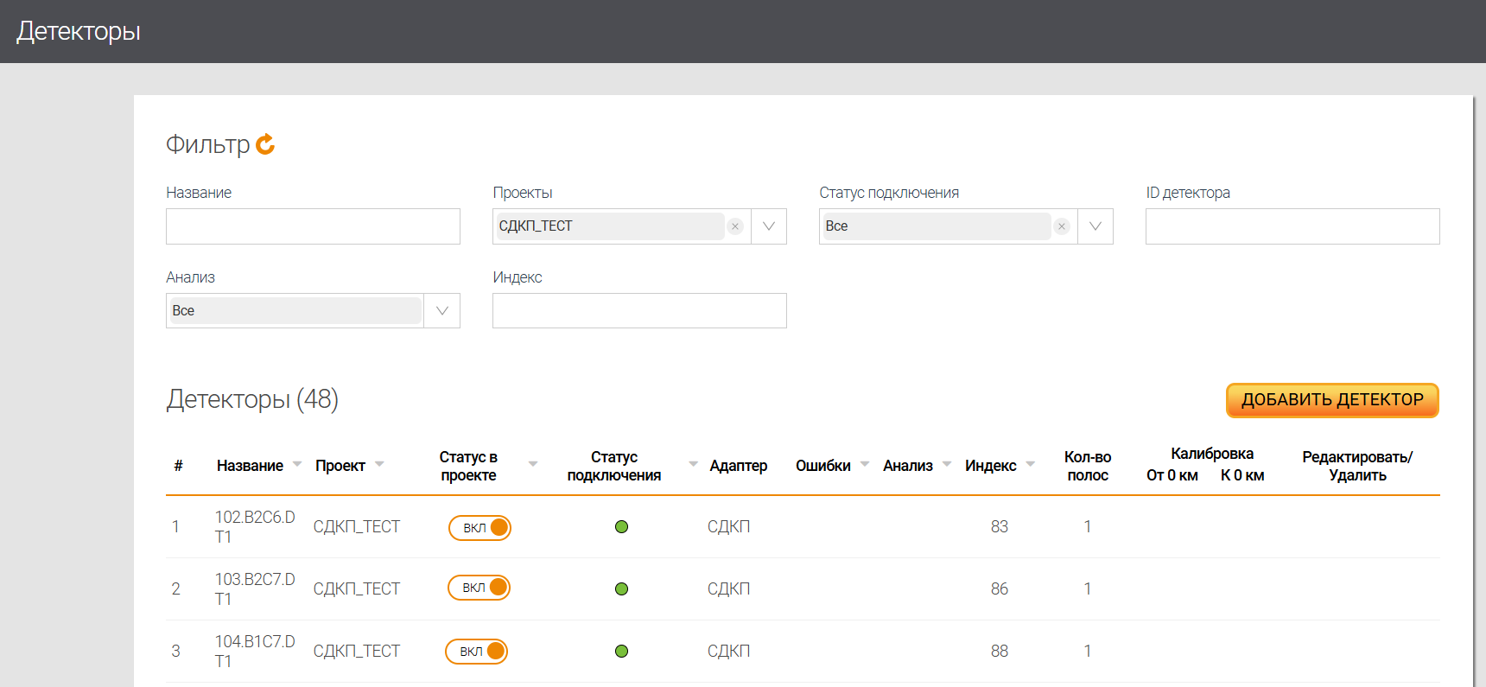Expand the Анализ filter dropdown
This screenshot has height=687, width=1486.
[x=442, y=311]
